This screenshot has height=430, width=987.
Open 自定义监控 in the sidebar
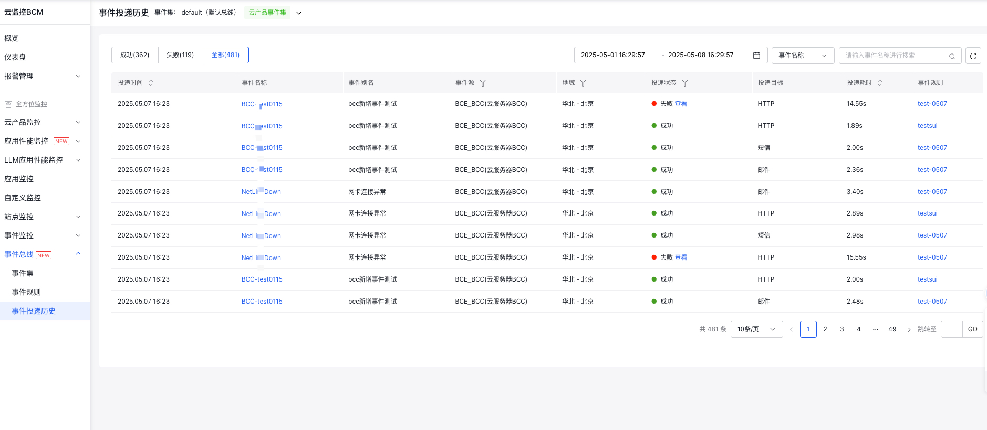click(x=23, y=198)
